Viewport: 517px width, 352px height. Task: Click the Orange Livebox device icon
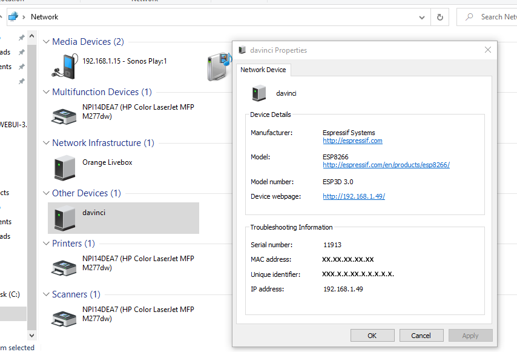click(x=65, y=168)
